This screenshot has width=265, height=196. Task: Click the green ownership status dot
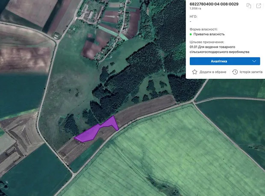(191, 34)
